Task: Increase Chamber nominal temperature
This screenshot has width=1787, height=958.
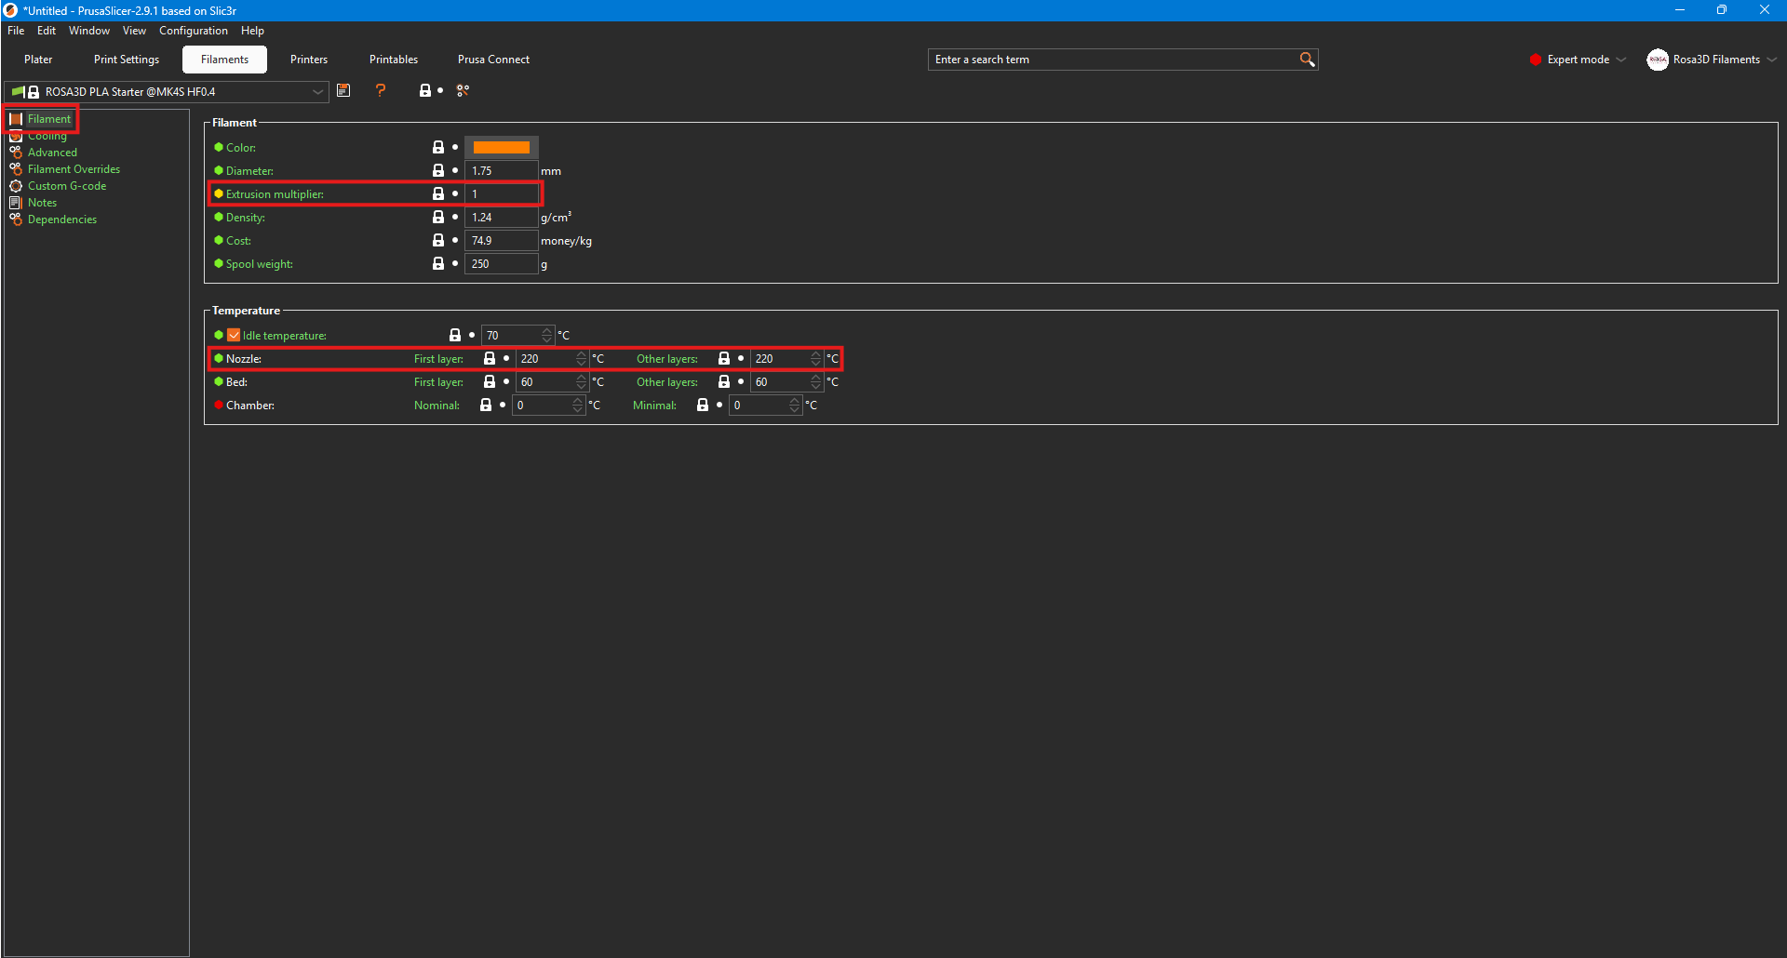Action: [x=578, y=401]
